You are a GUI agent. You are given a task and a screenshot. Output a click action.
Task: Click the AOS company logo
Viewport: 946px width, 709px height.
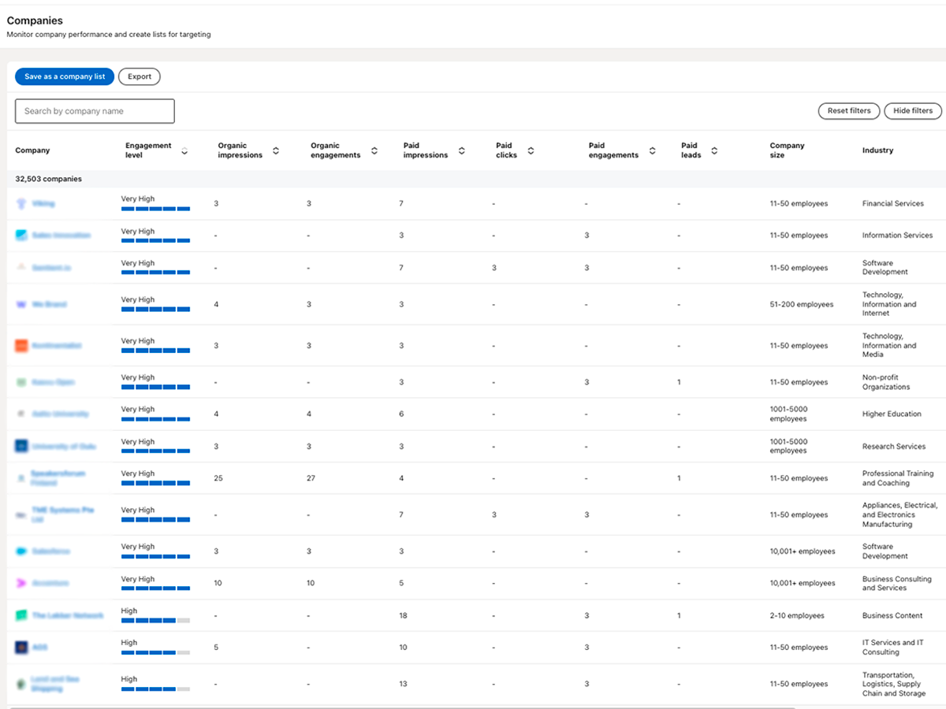pos(21,648)
